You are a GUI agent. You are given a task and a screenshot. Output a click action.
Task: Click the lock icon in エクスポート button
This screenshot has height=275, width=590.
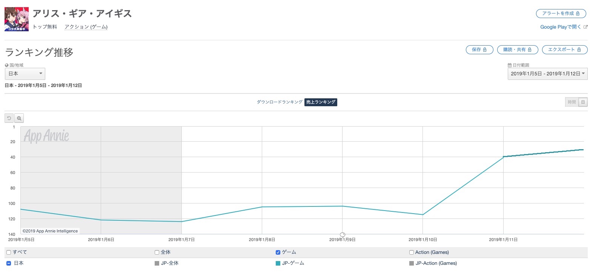[578, 50]
